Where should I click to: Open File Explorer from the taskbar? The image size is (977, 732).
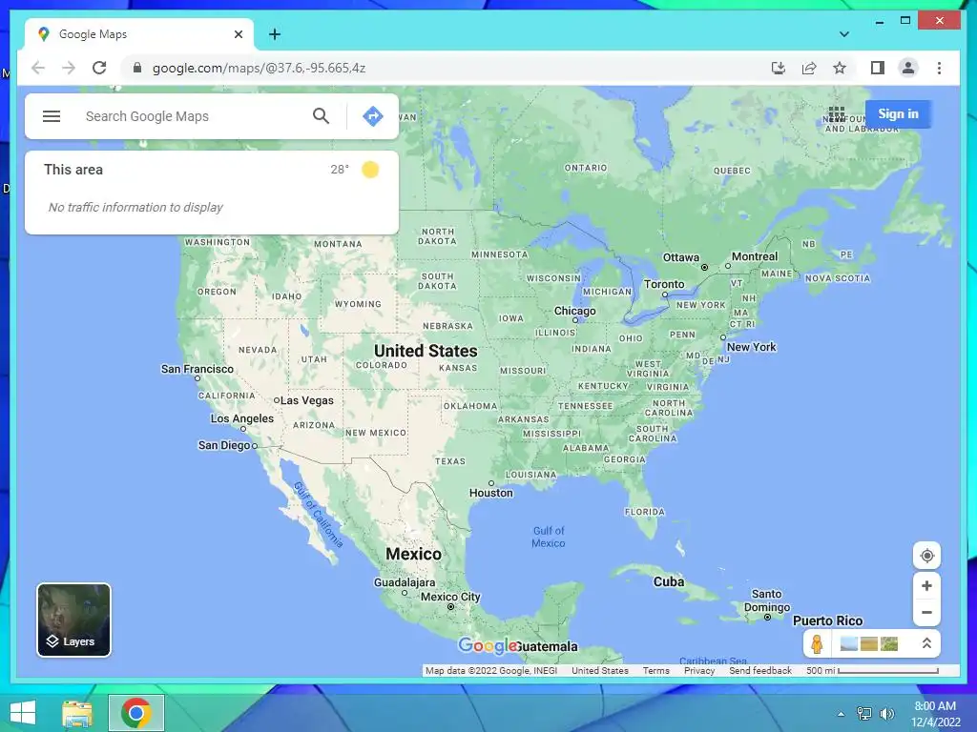coord(77,713)
